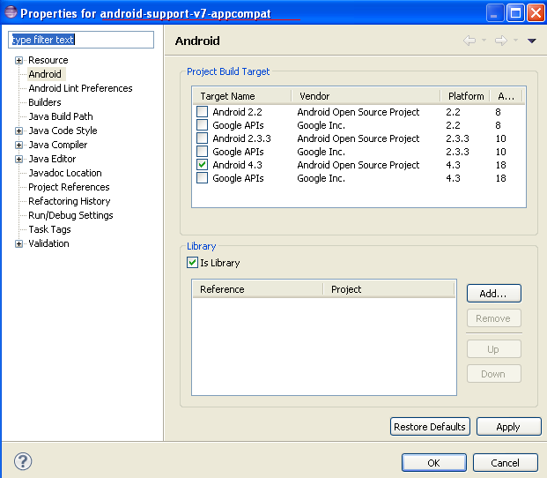
Task: Click the help question mark icon
Action: [23, 461]
